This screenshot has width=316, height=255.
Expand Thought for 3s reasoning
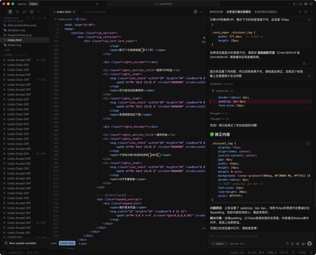219,119
